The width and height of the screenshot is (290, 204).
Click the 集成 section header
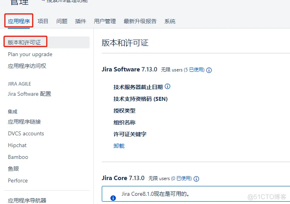[13, 112]
